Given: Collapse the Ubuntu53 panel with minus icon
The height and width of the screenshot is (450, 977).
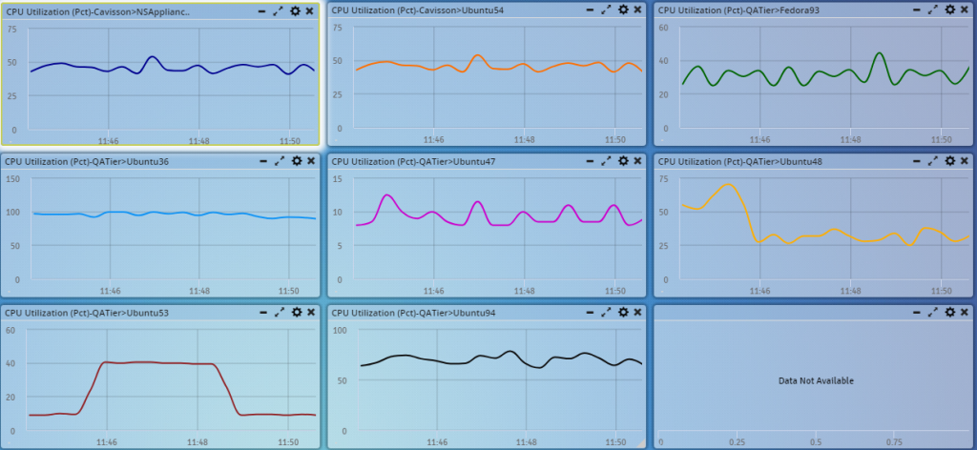Looking at the screenshot, I should (263, 313).
